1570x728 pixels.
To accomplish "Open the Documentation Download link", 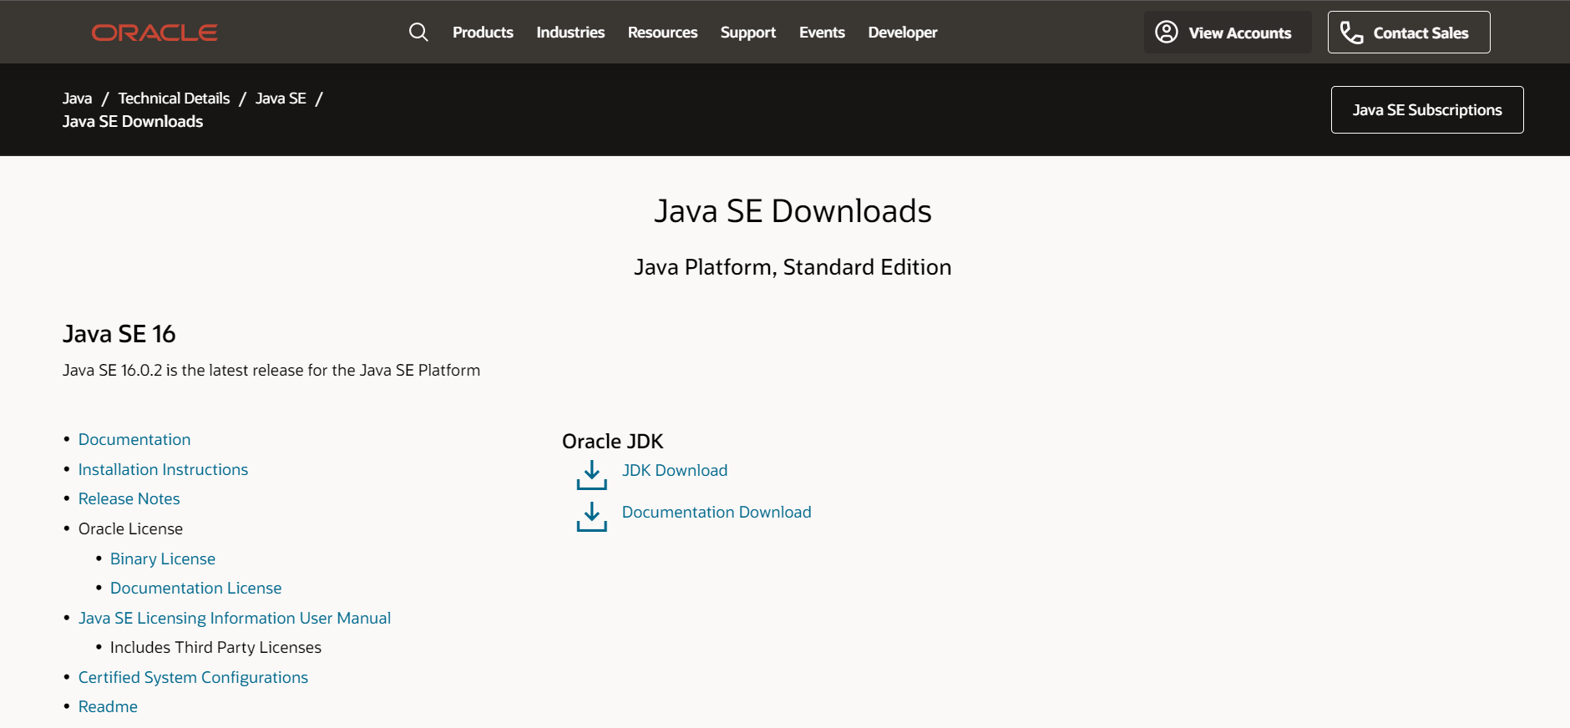I will 717,512.
